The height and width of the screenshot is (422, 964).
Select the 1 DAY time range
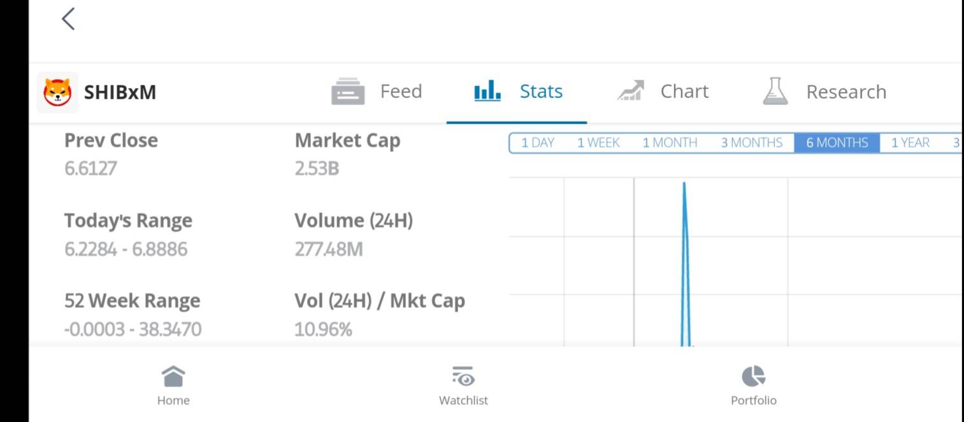[x=538, y=143]
